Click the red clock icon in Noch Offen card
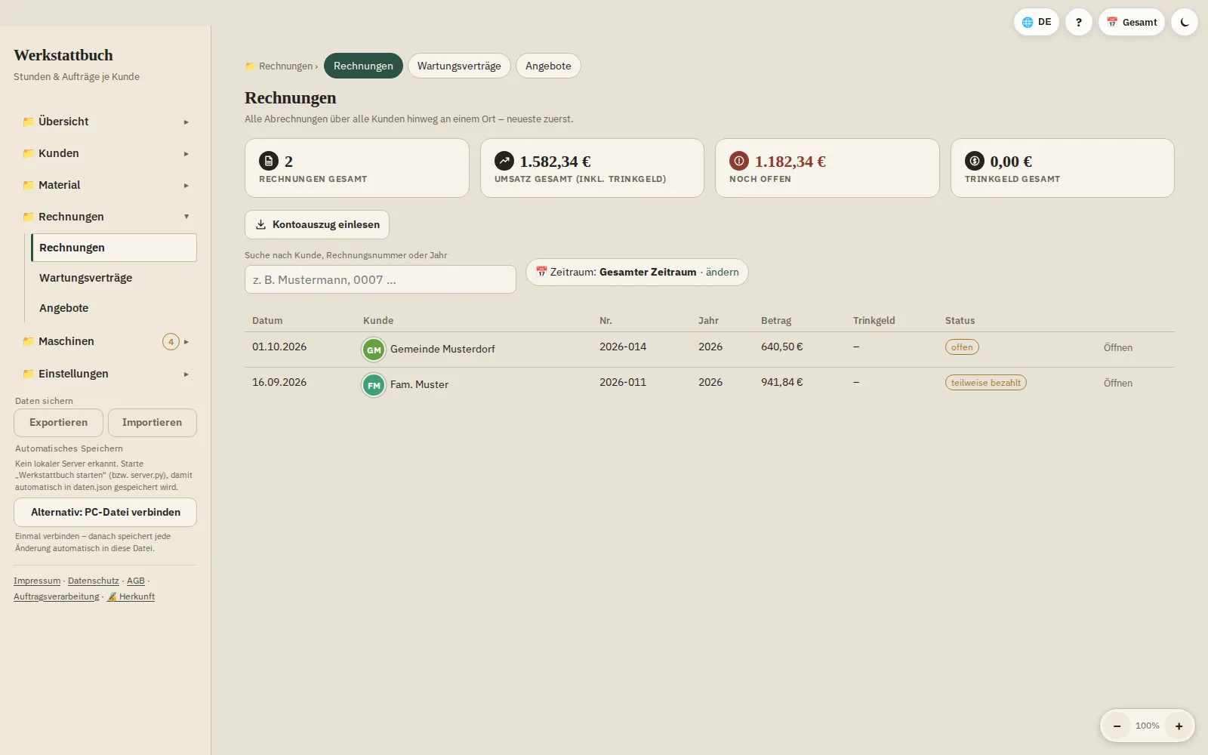The height and width of the screenshot is (755, 1208). pos(739,161)
